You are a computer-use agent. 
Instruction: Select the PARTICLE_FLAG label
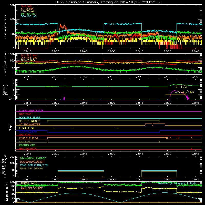29,138
